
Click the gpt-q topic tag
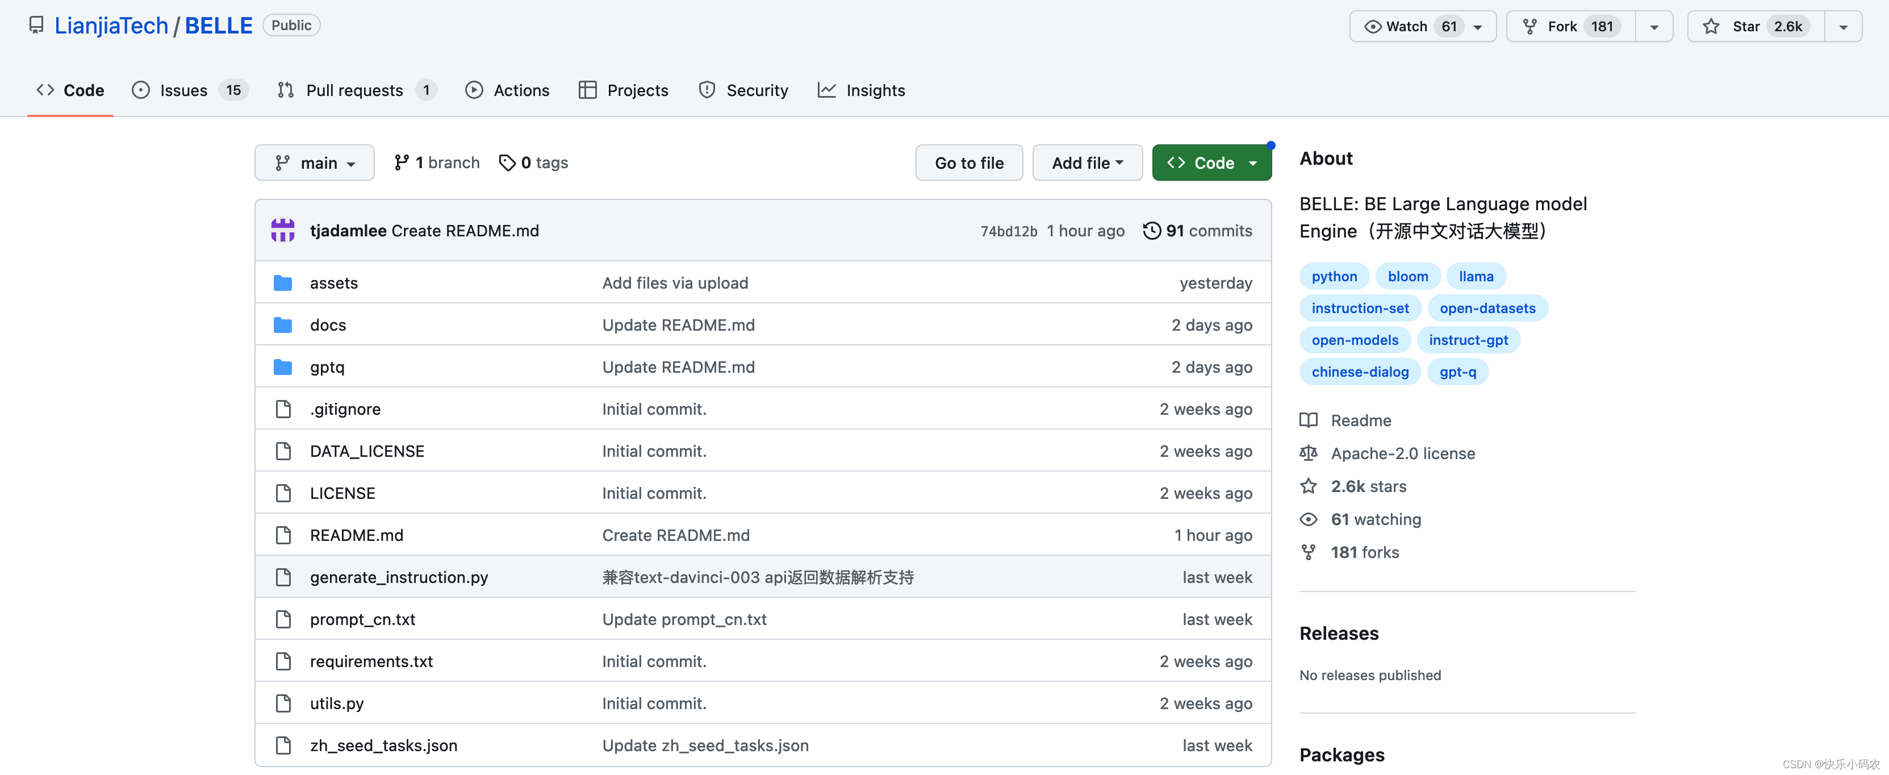pos(1458,372)
